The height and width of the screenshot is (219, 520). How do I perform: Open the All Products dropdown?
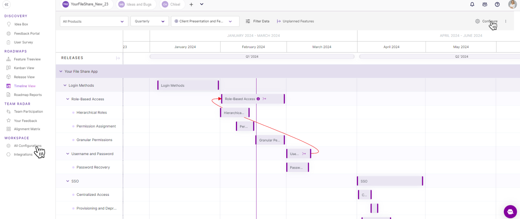[x=94, y=21]
